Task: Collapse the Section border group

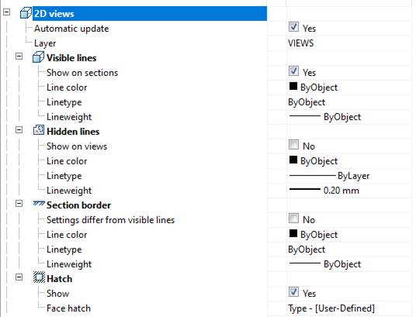Action: tap(19, 204)
